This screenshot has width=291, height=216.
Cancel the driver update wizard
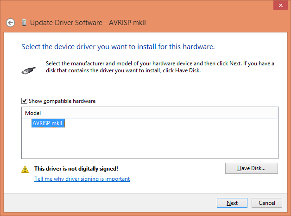click(x=267, y=203)
